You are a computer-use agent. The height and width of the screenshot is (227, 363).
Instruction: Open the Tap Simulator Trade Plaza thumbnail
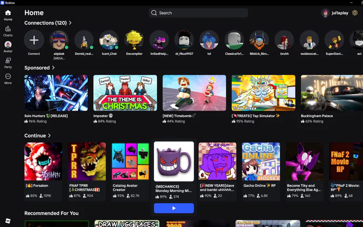263,93
